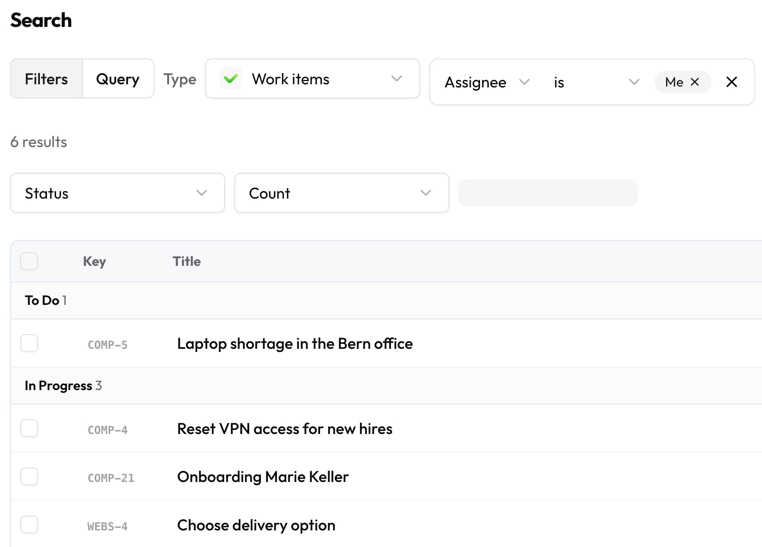This screenshot has height=547, width=762.
Task: Click the '6 results' text
Action: tap(39, 142)
